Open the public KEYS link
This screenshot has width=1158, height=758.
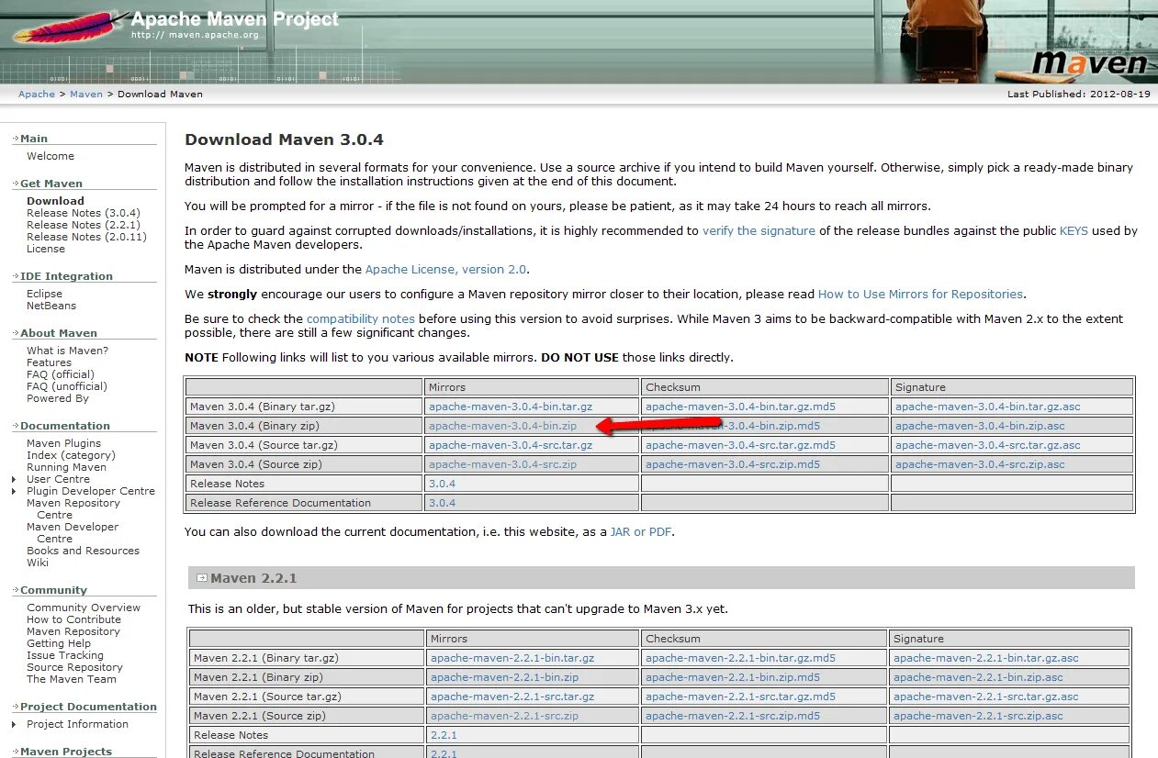click(x=1074, y=231)
